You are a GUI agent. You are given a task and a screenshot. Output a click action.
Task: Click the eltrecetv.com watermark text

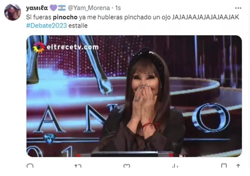(73, 47)
